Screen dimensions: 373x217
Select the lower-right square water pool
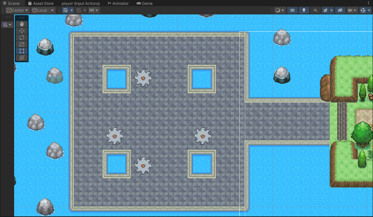coord(202,164)
